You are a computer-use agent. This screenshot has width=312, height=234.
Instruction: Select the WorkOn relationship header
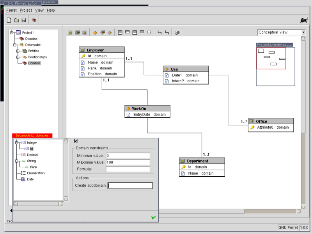147,108
